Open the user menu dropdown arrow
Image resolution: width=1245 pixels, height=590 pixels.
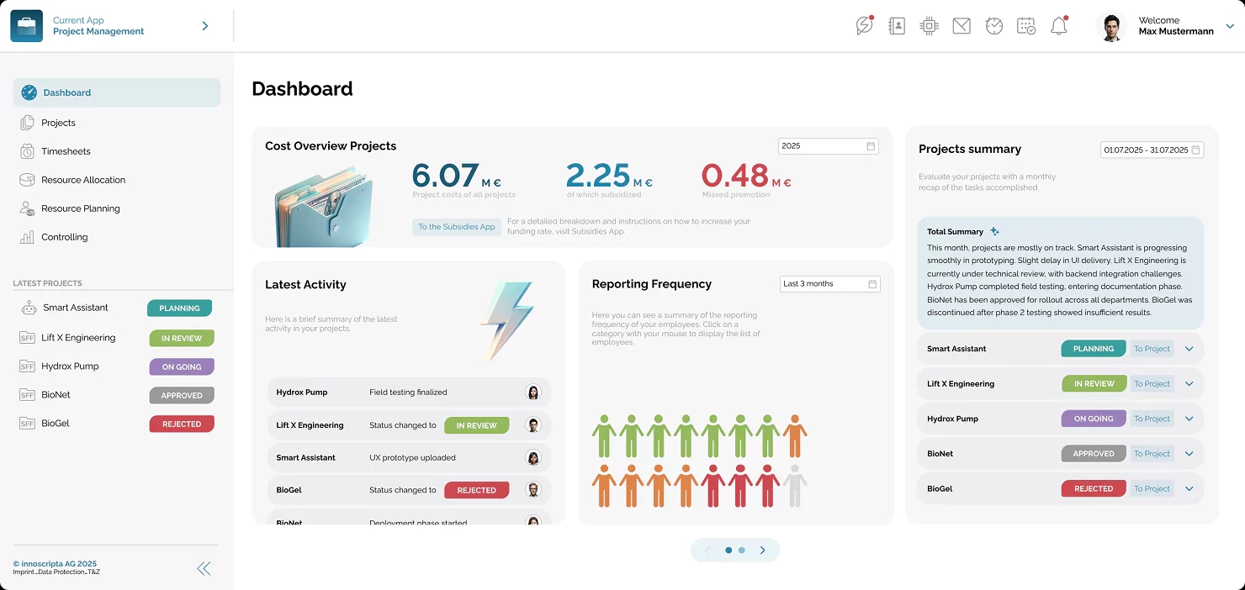(1230, 26)
